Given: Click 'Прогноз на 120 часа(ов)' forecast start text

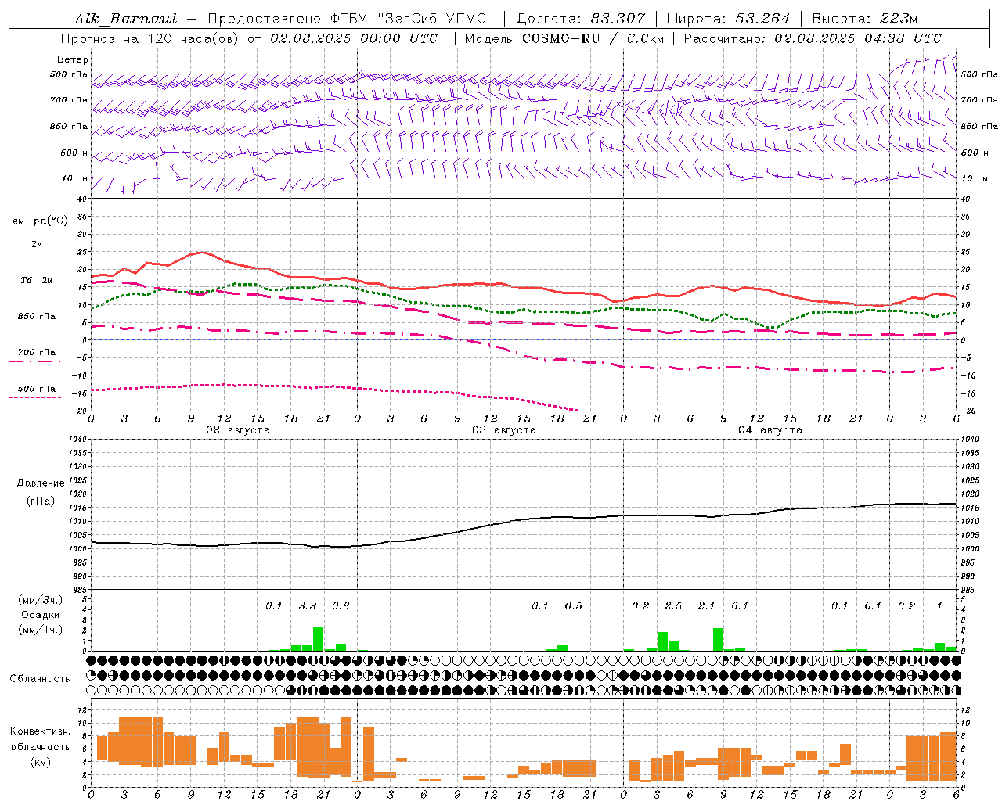Looking at the screenshot, I should click(x=150, y=38).
